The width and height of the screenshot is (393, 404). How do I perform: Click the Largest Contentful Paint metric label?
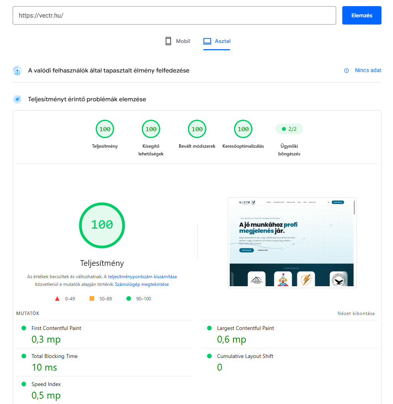coord(245,328)
